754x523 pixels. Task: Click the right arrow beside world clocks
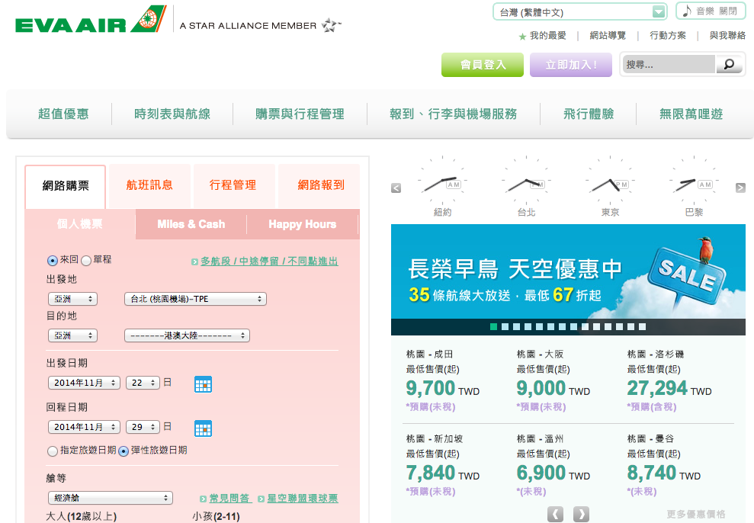tap(740, 188)
